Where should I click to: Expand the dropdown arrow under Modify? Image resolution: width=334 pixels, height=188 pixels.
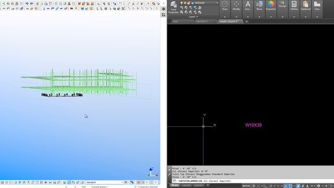236,17
